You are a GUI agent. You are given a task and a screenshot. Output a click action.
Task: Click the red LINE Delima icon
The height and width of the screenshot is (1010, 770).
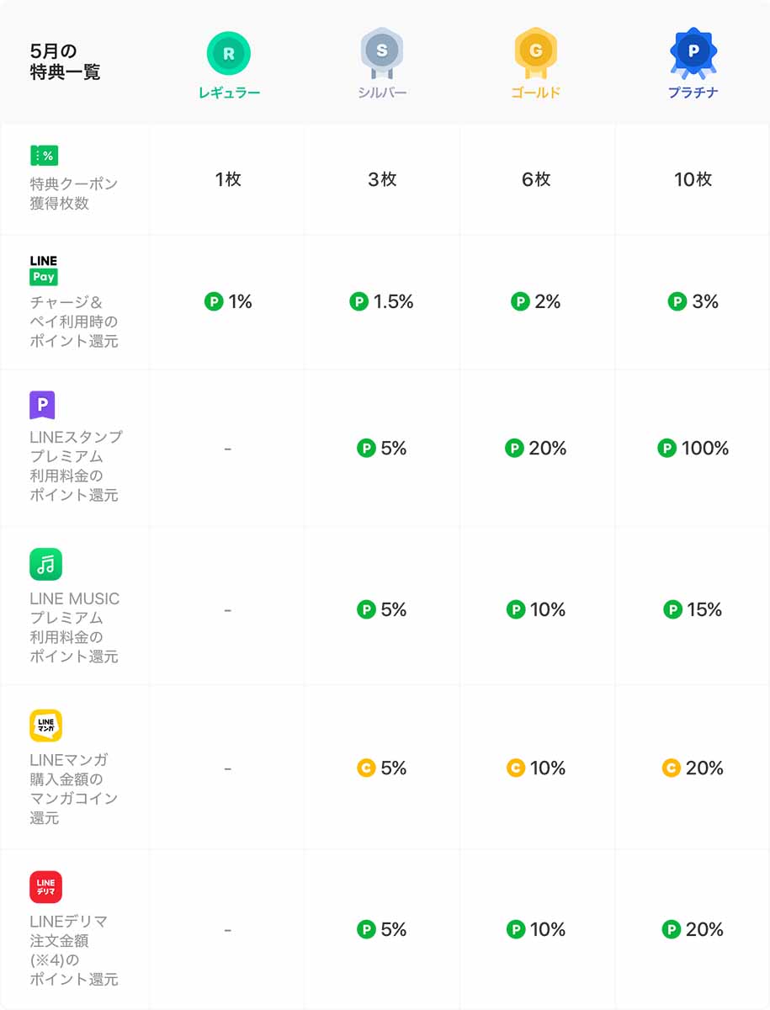coord(45,886)
